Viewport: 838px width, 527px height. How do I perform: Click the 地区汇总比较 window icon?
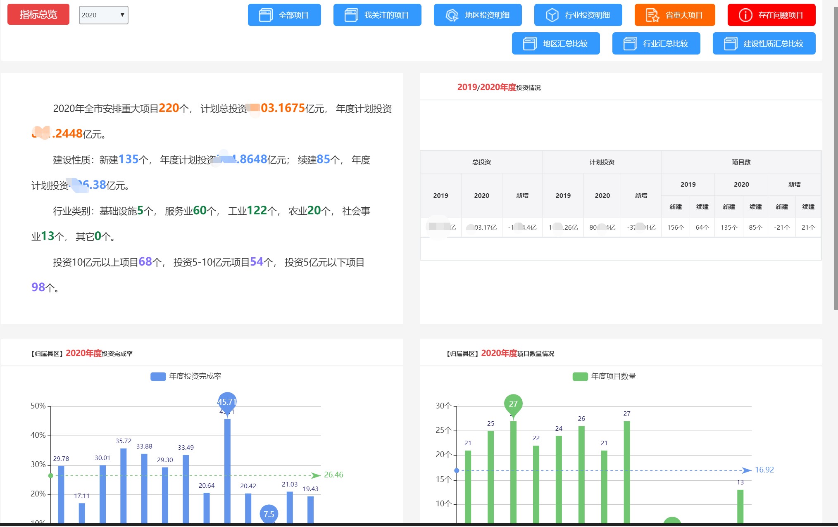click(x=530, y=44)
